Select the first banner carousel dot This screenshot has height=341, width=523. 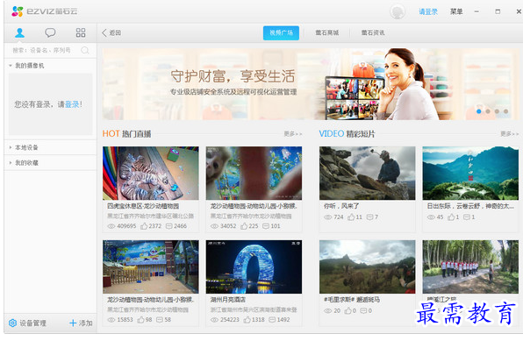(x=479, y=111)
